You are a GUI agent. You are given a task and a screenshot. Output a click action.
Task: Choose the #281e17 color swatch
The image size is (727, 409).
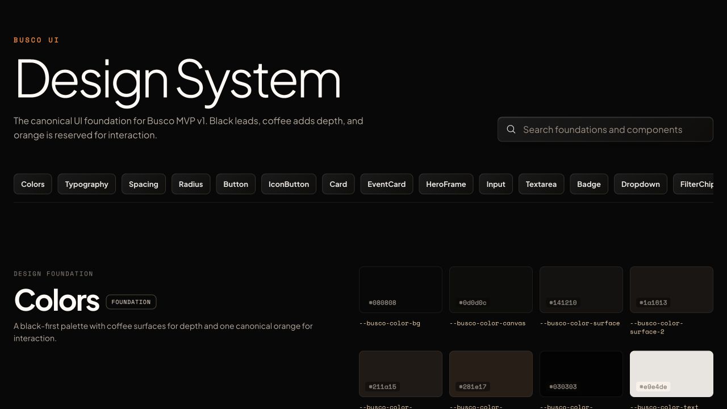pos(491,374)
